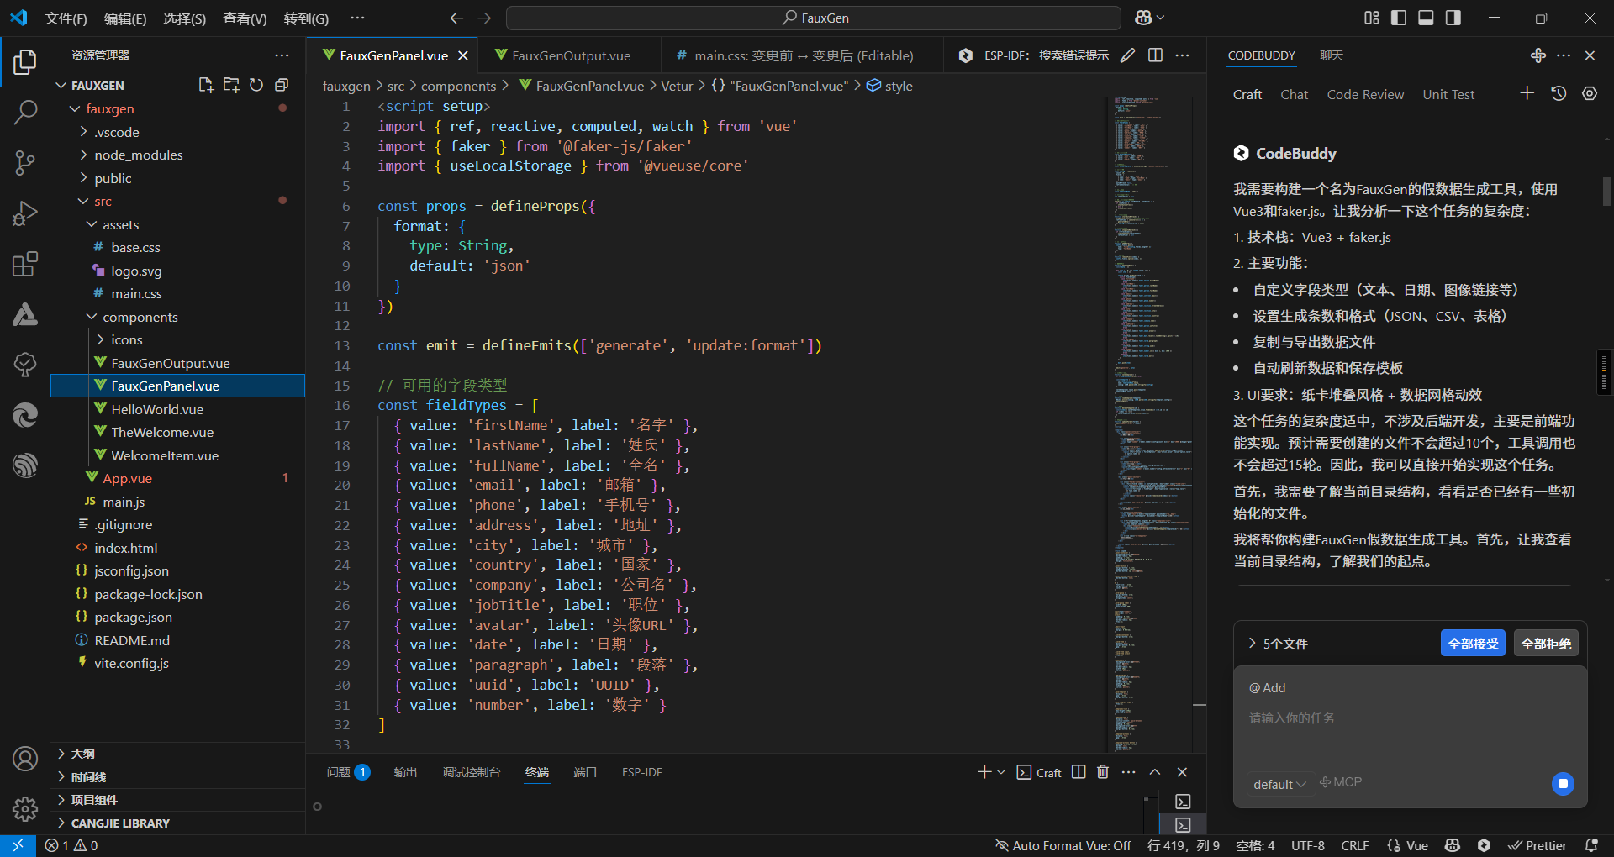Switch to the Chat tab in CodeBuddy
The image size is (1614, 857).
1295,94
